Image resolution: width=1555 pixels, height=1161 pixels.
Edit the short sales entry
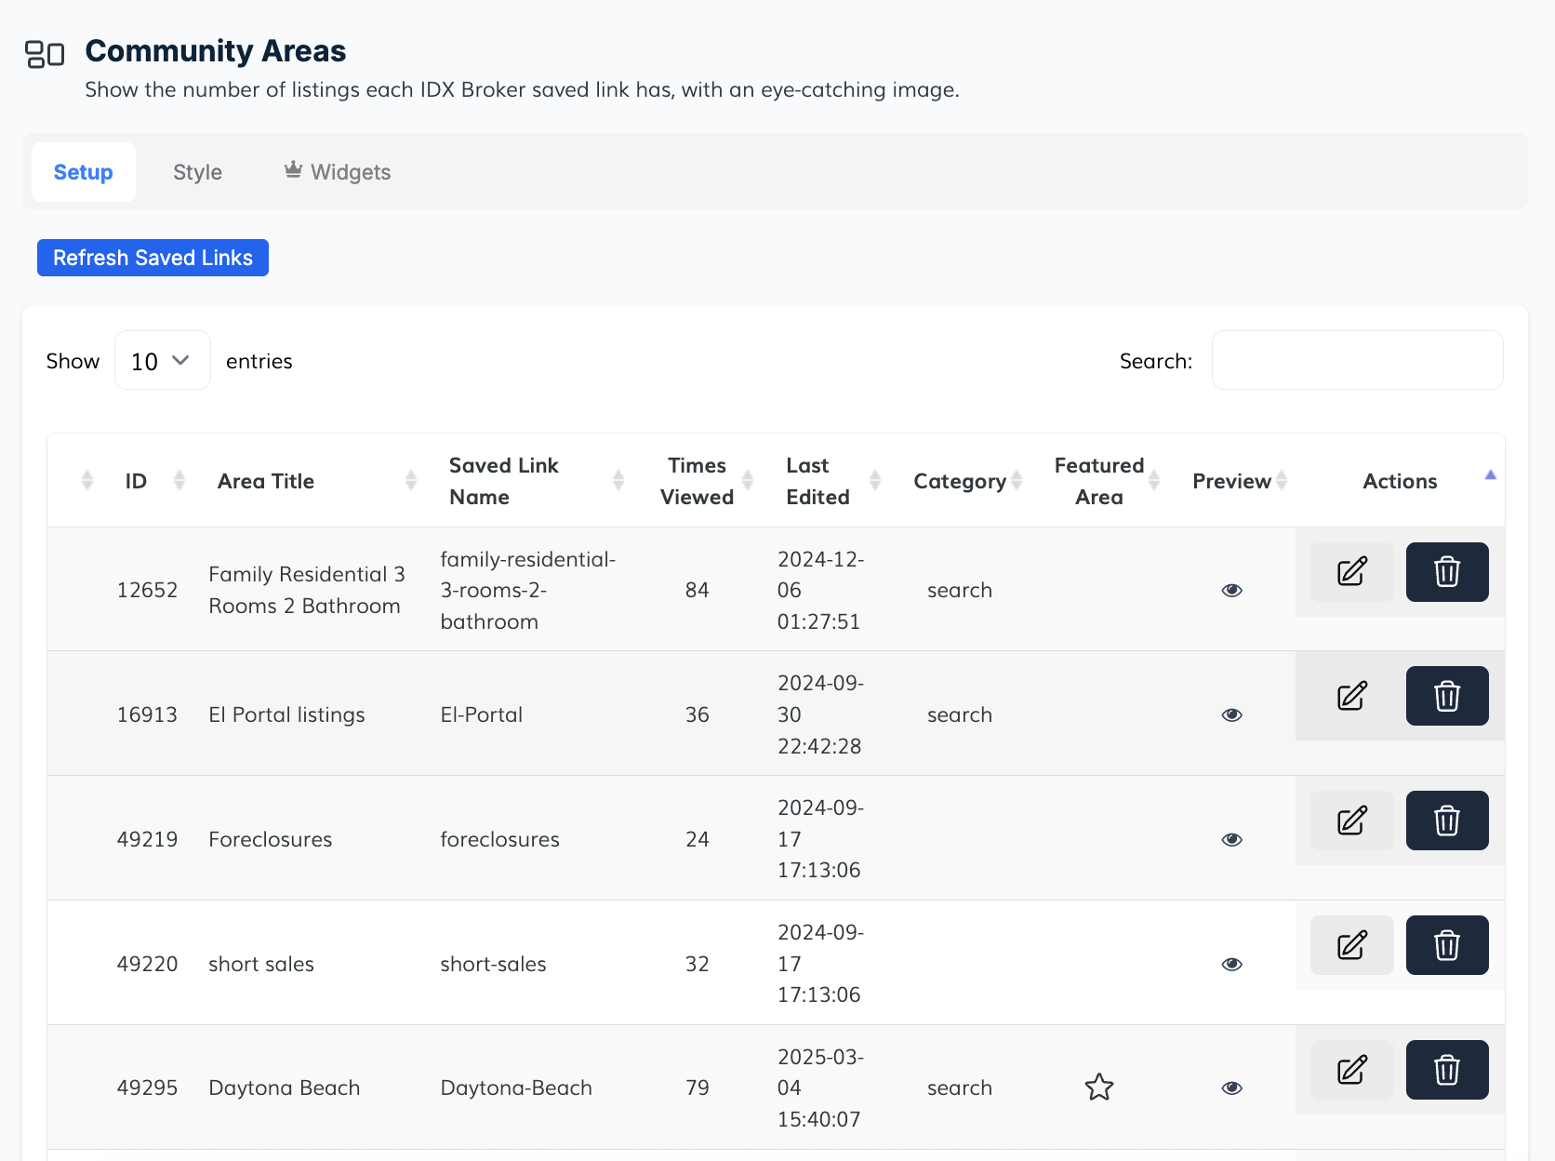click(x=1351, y=945)
